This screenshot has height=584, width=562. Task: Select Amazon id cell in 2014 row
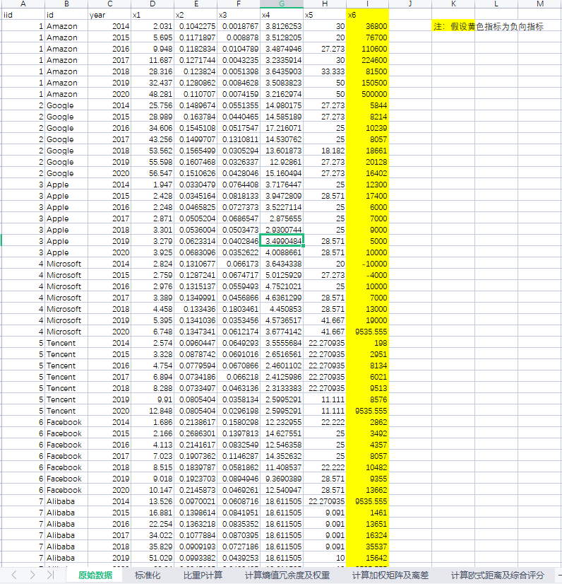point(66,26)
